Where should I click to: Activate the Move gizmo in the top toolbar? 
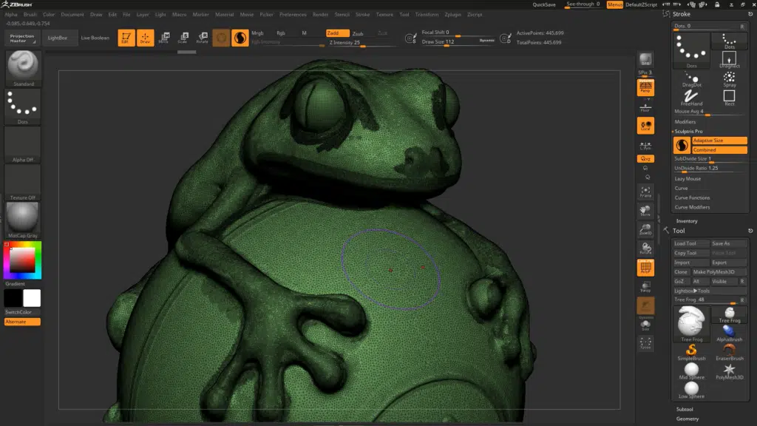[164, 37]
